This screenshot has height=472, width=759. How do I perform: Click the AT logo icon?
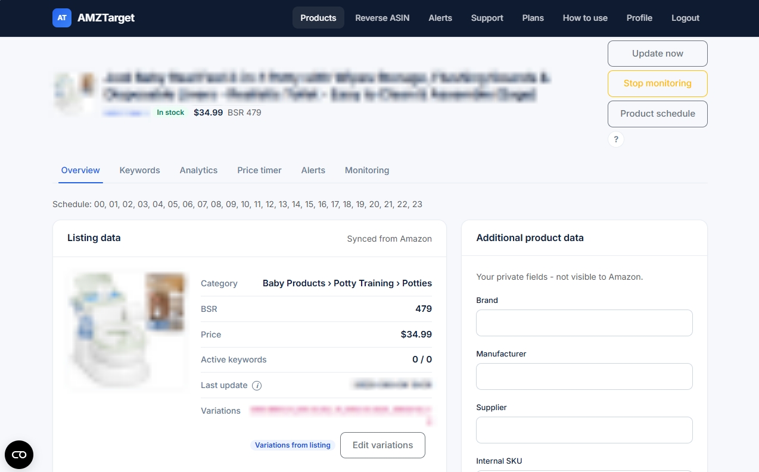point(62,18)
